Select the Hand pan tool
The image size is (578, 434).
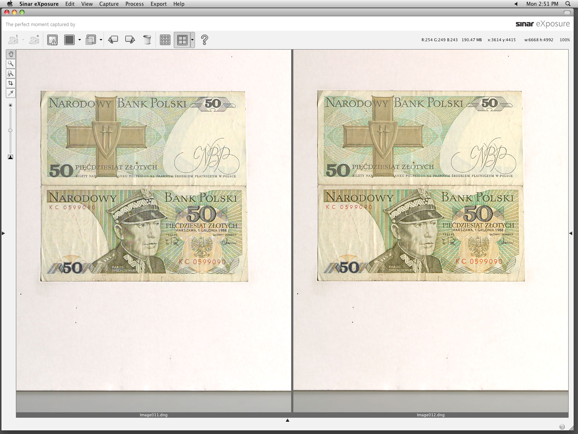point(10,54)
